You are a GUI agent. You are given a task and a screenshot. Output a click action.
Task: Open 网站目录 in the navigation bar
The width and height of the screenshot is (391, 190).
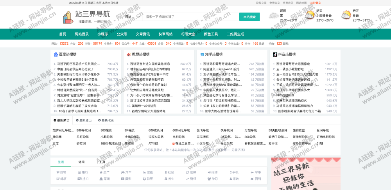(82, 34)
